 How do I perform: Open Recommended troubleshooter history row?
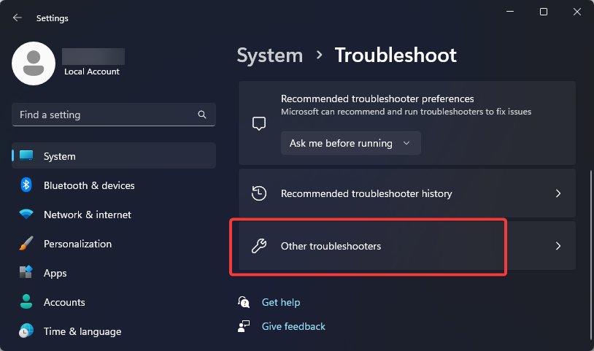click(x=407, y=193)
